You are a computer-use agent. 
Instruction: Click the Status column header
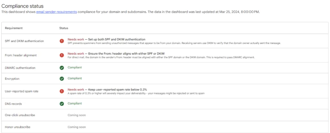pos(63,28)
